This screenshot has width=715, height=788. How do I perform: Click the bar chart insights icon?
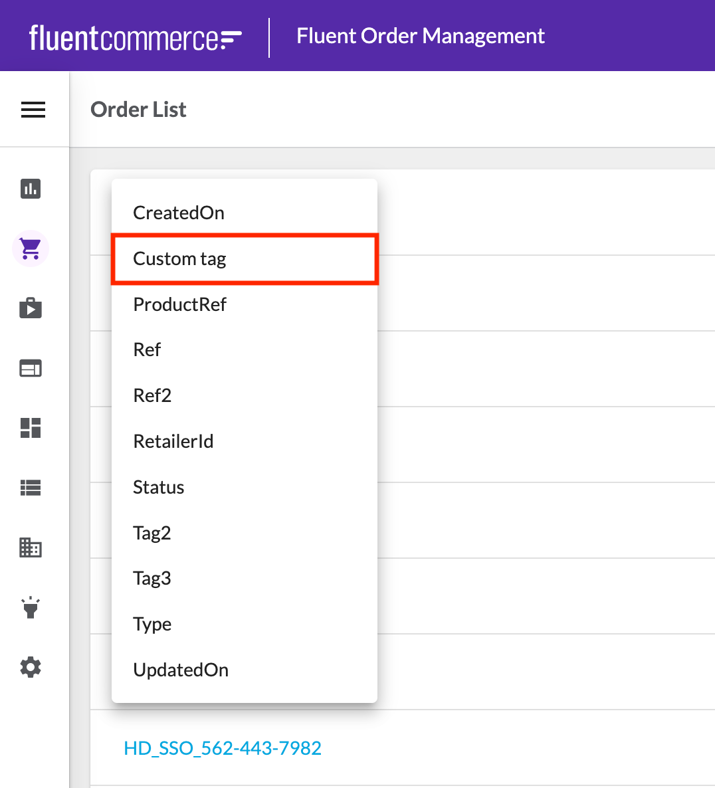31,189
